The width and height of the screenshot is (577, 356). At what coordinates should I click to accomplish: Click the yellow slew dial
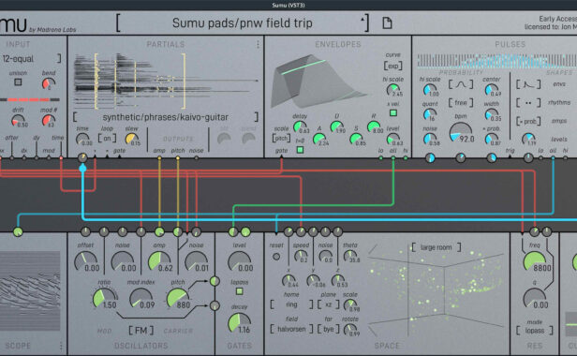coord(131,140)
